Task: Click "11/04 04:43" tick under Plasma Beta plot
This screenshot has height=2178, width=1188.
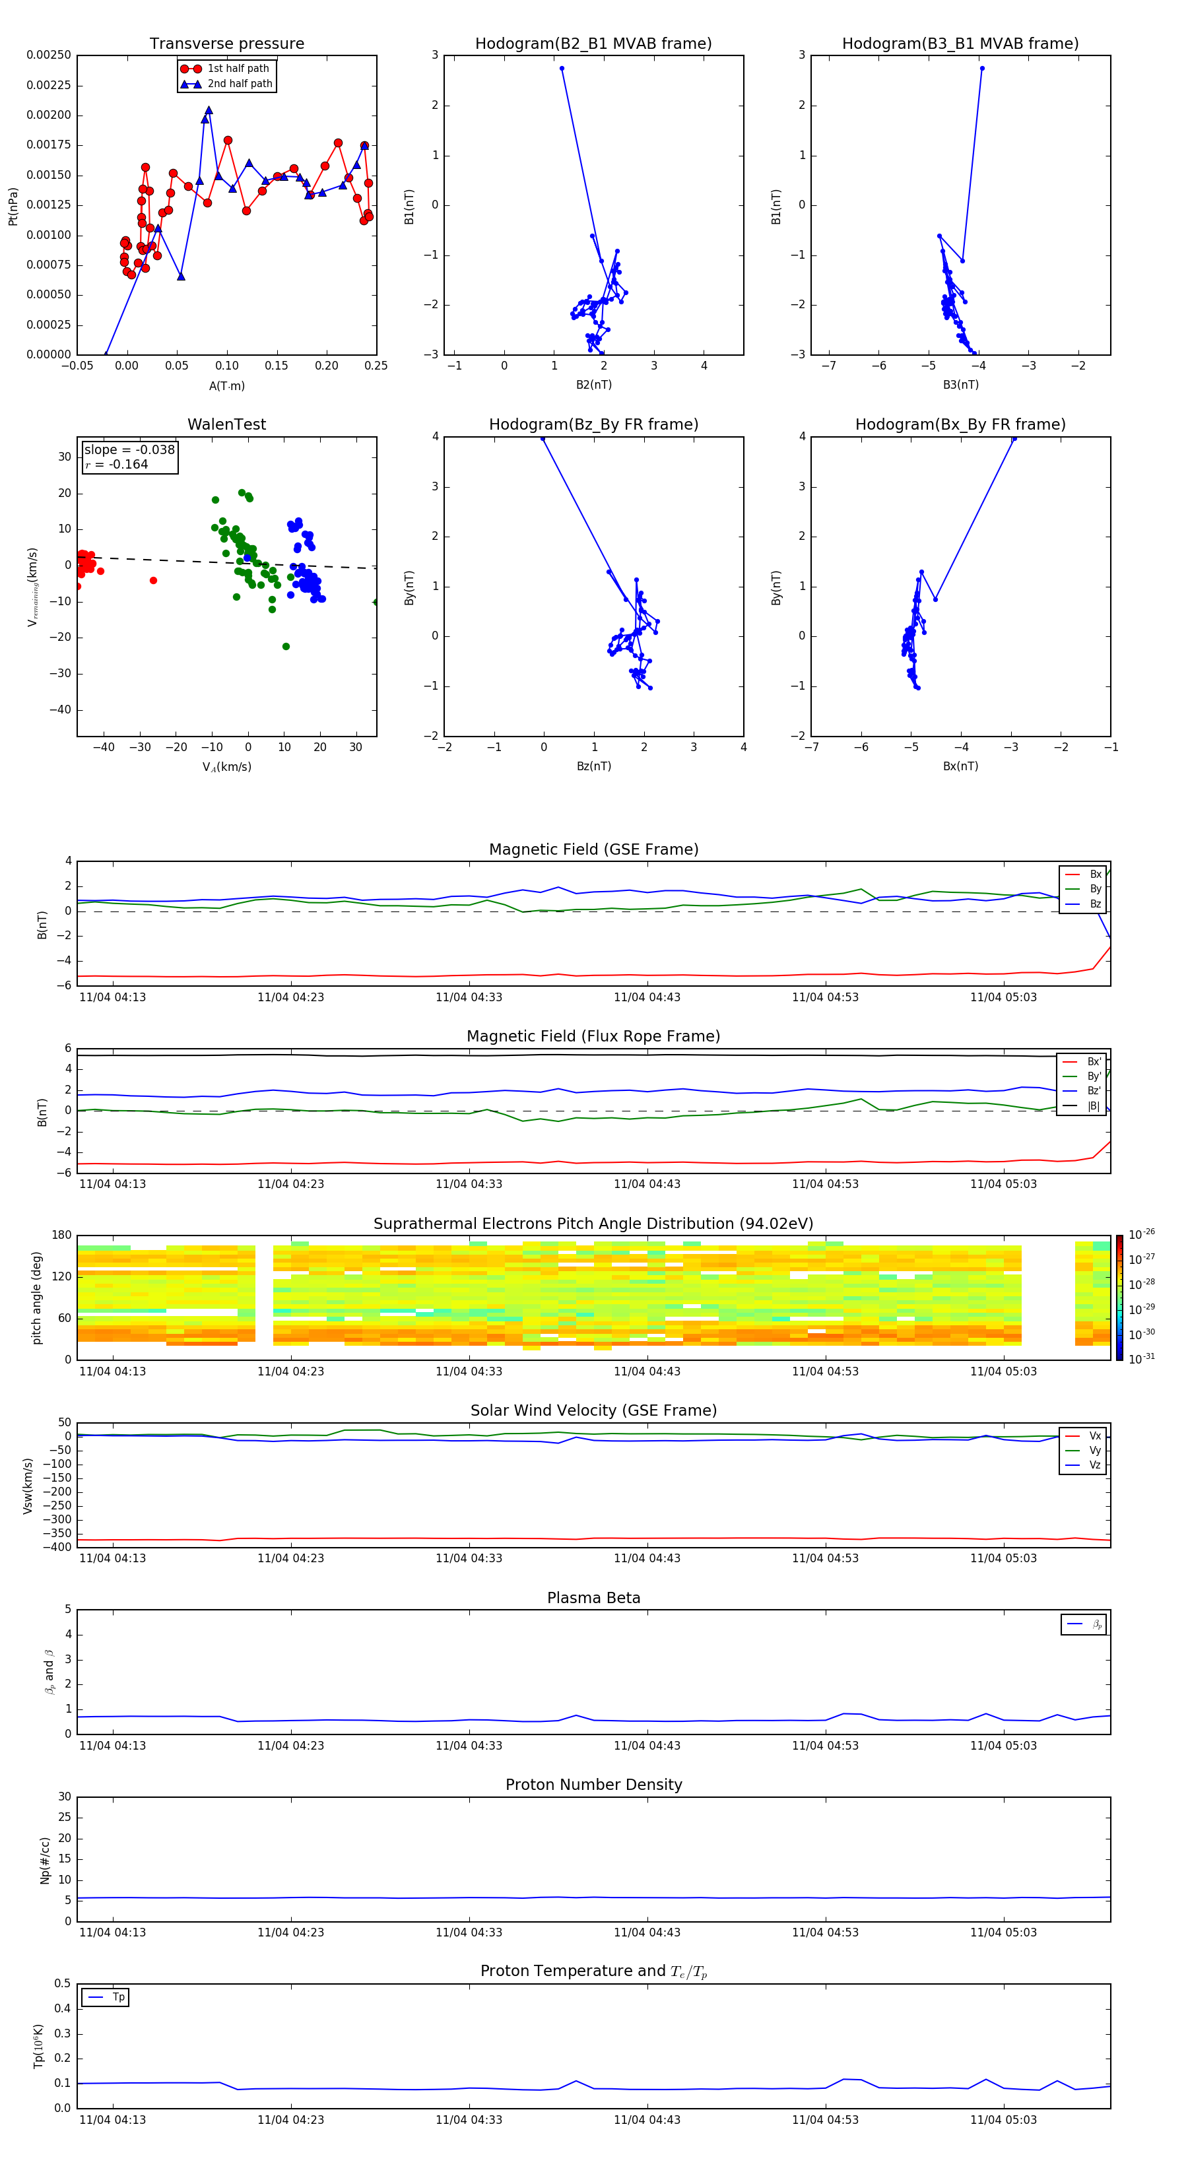Action: click(647, 1745)
